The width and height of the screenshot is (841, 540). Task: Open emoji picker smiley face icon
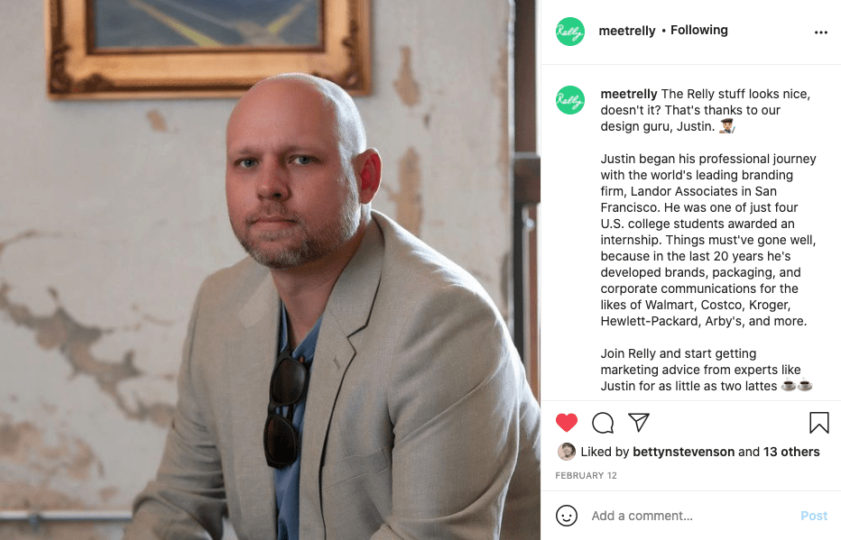567,516
